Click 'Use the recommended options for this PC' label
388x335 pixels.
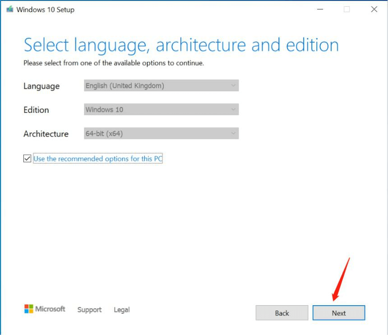tap(98, 159)
